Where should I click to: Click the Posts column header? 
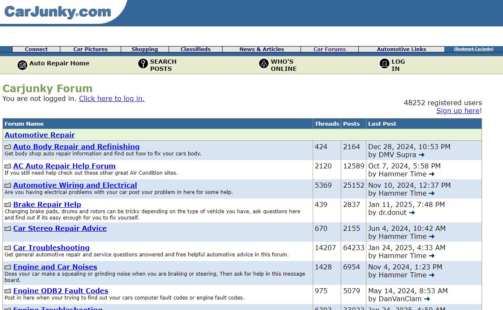(352, 124)
